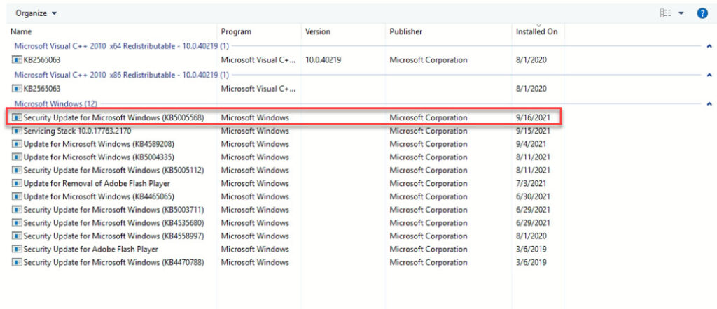The width and height of the screenshot is (717, 309).
Task: Click the Help question mark icon
Action: (702, 13)
